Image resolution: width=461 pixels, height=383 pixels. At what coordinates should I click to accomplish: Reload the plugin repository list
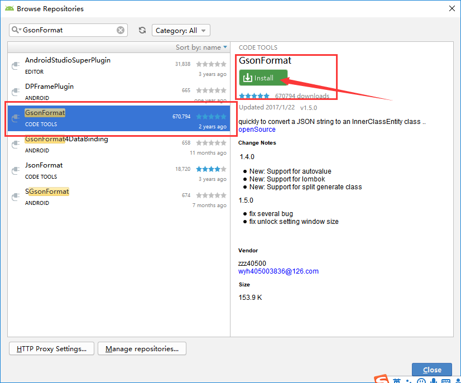pyautogui.click(x=142, y=30)
